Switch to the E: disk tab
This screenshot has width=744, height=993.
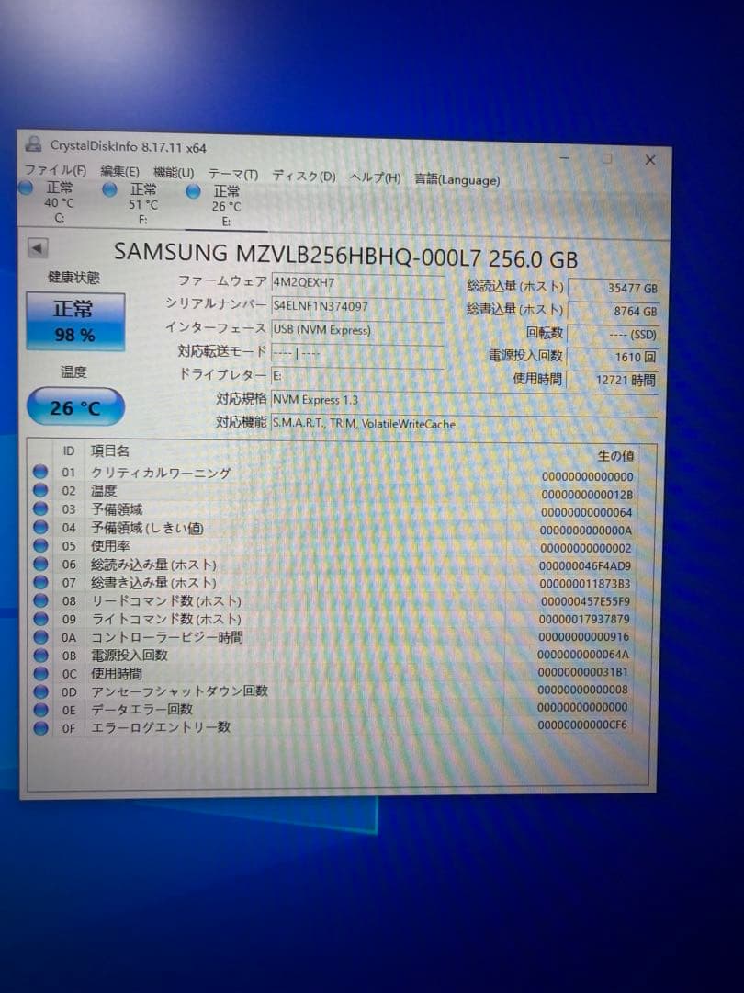pos(226,206)
